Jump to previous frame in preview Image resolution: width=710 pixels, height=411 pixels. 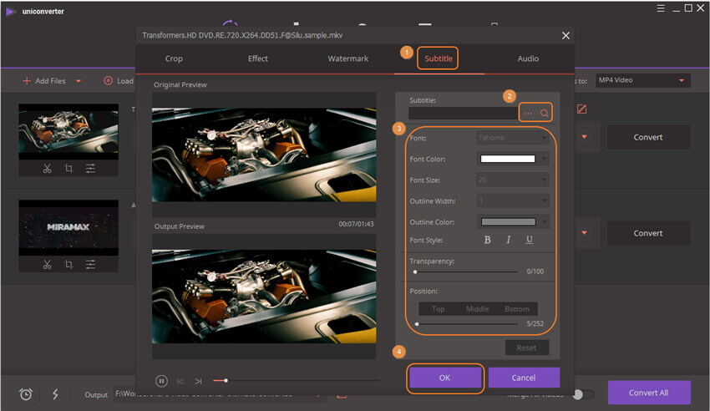[x=180, y=381]
